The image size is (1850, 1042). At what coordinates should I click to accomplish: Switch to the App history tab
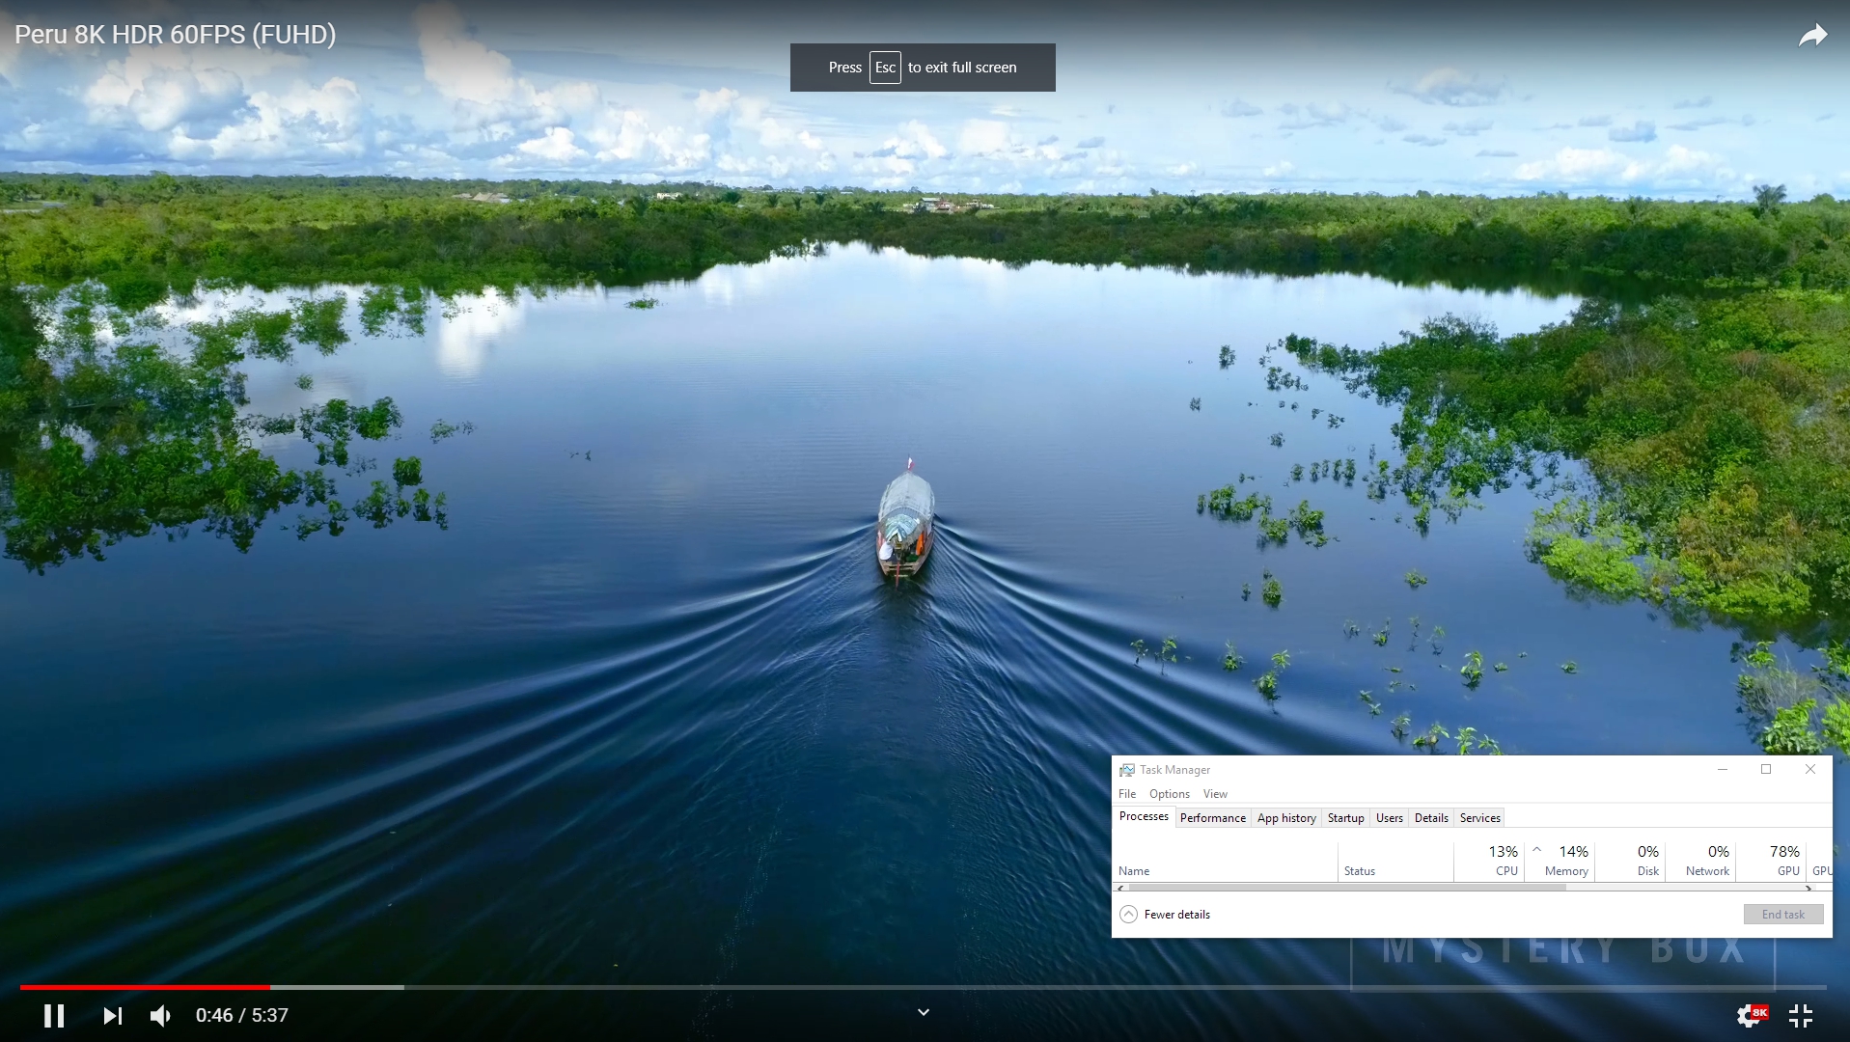point(1286,818)
